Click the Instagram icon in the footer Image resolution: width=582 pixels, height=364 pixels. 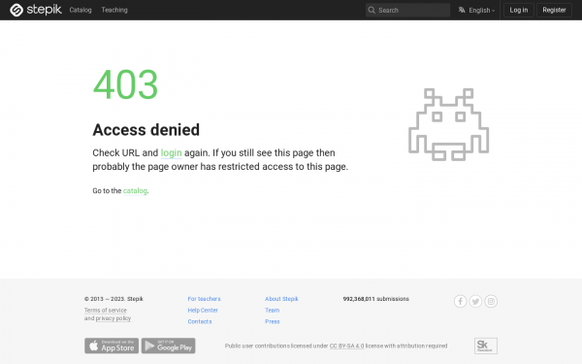point(491,301)
